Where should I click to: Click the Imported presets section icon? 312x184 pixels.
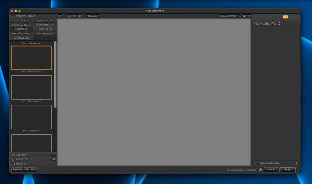[x=13, y=159]
